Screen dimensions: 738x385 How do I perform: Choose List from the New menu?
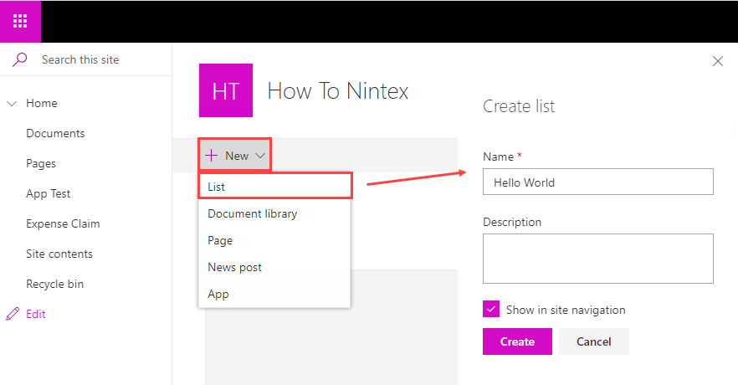point(275,187)
